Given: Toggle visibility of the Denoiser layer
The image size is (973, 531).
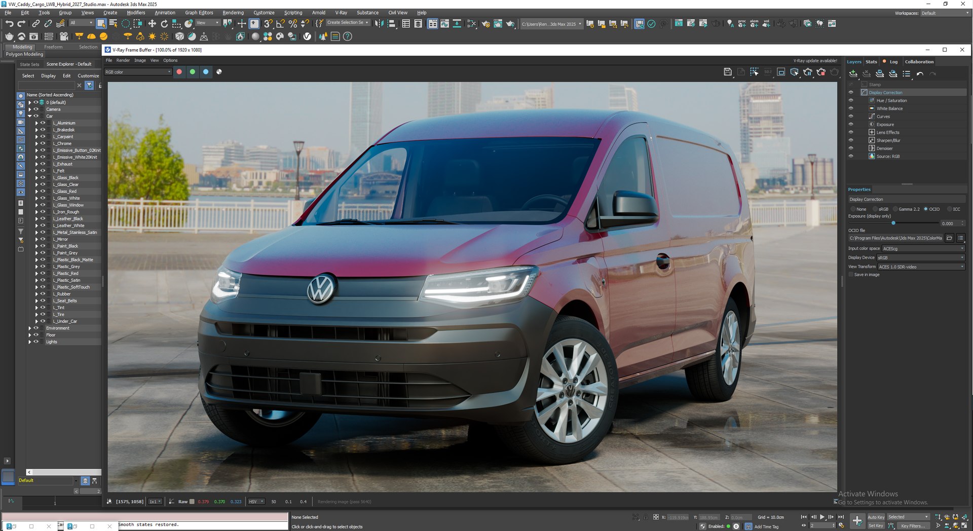Looking at the screenshot, I should (x=851, y=148).
